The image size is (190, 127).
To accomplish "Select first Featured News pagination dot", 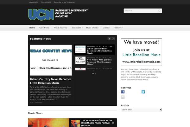I will [93, 74].
